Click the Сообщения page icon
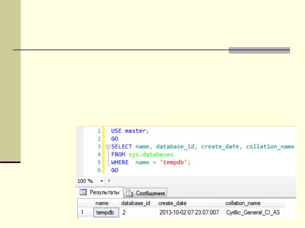Viewport: 305px width, 228px height. [129, 193]
